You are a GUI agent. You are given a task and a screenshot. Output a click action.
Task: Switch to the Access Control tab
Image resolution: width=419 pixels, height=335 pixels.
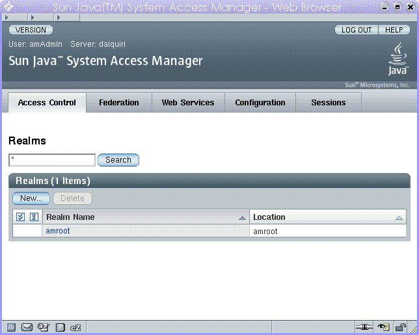pos(47,103)
